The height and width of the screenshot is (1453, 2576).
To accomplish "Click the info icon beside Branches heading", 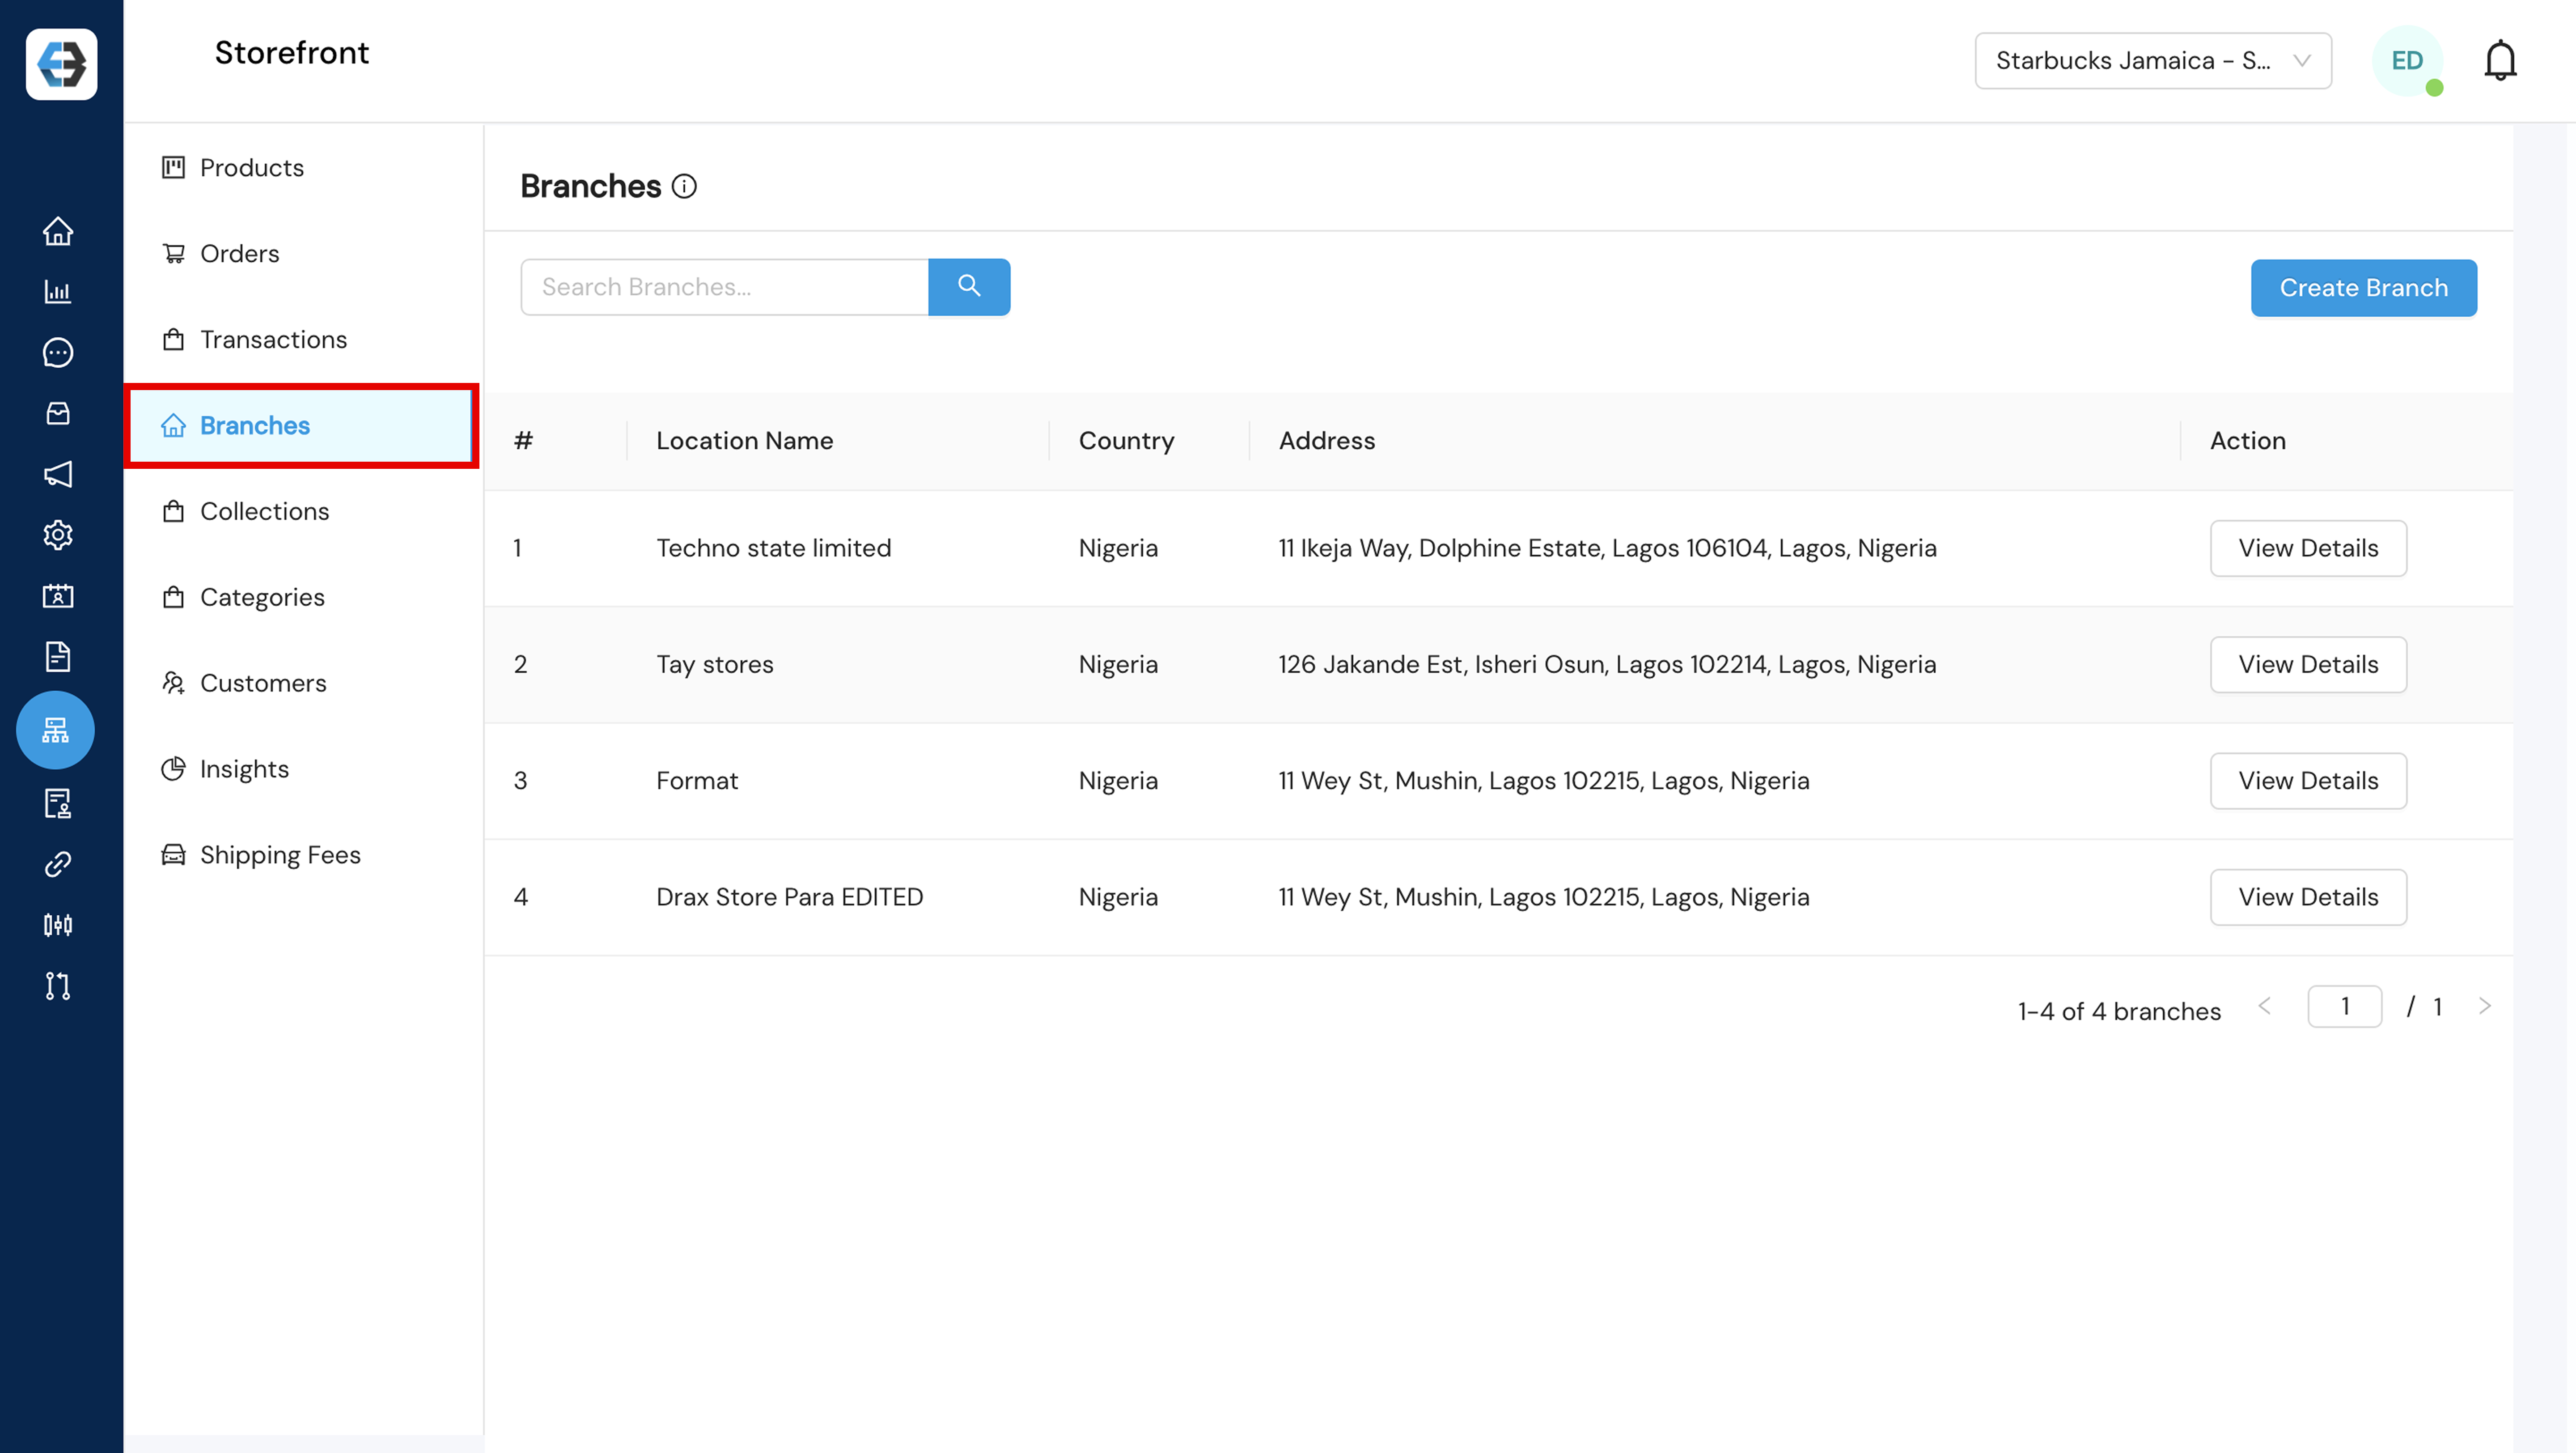I will (684, 187).
